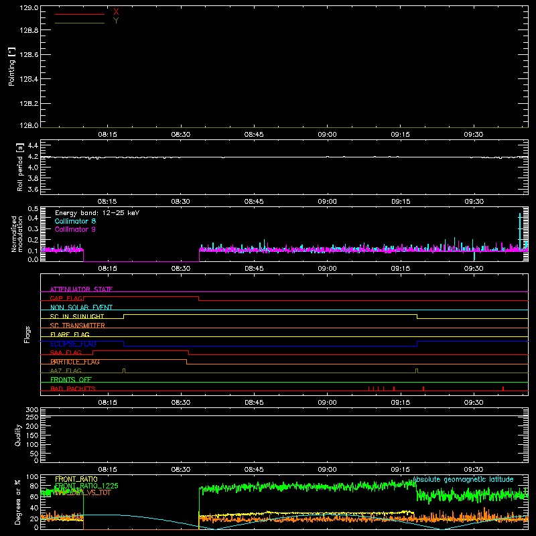Image resolution: width=536 pixels, height=536 pixels.
Task: Click the NON_SOLAR_EVENT flag label
Action: click(x=81, y=308)
